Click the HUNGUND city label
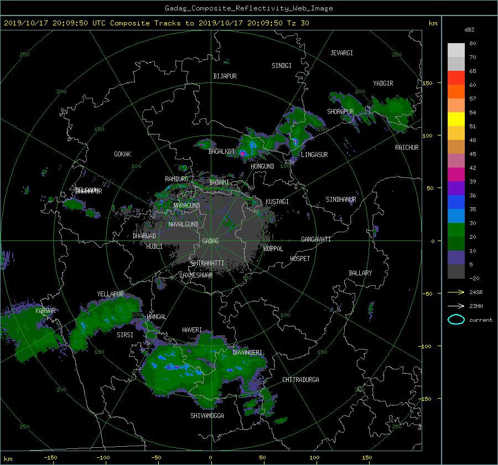The height and width of the screenshot is (465, 498). [x=262, y=166]
